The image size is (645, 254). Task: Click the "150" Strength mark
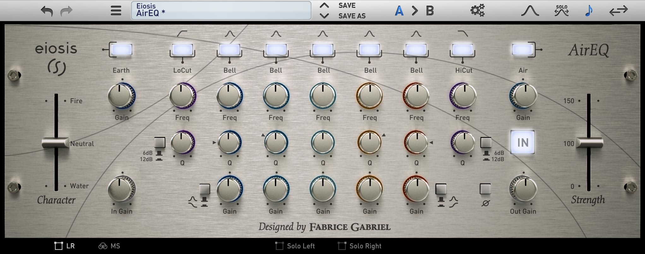coord(569,101)
